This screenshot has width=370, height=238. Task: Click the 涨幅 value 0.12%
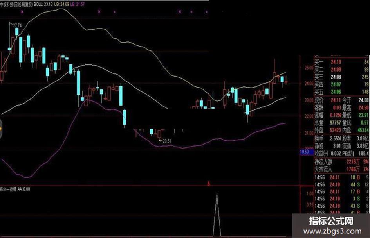tap(335, 115)
